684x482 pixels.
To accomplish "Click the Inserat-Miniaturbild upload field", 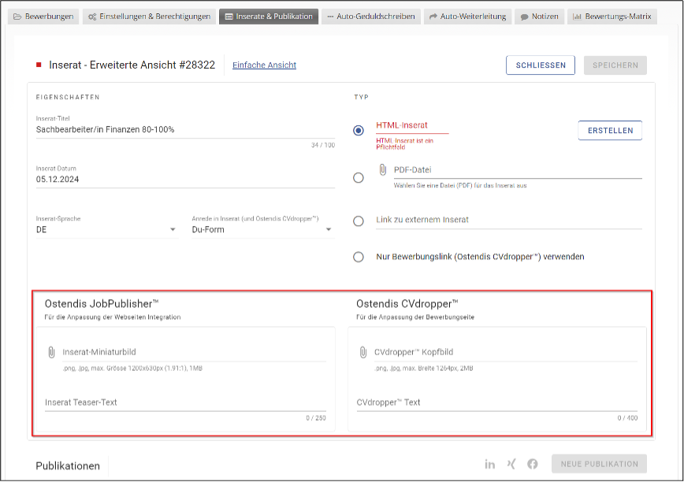I will [194, 352].
